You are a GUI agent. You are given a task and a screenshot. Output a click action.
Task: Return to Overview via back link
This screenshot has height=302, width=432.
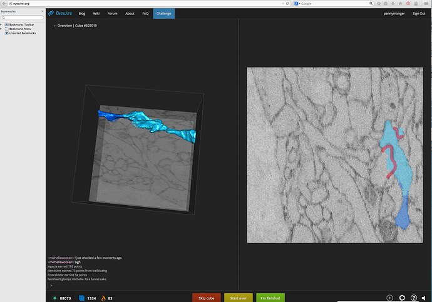pos(63,26)
